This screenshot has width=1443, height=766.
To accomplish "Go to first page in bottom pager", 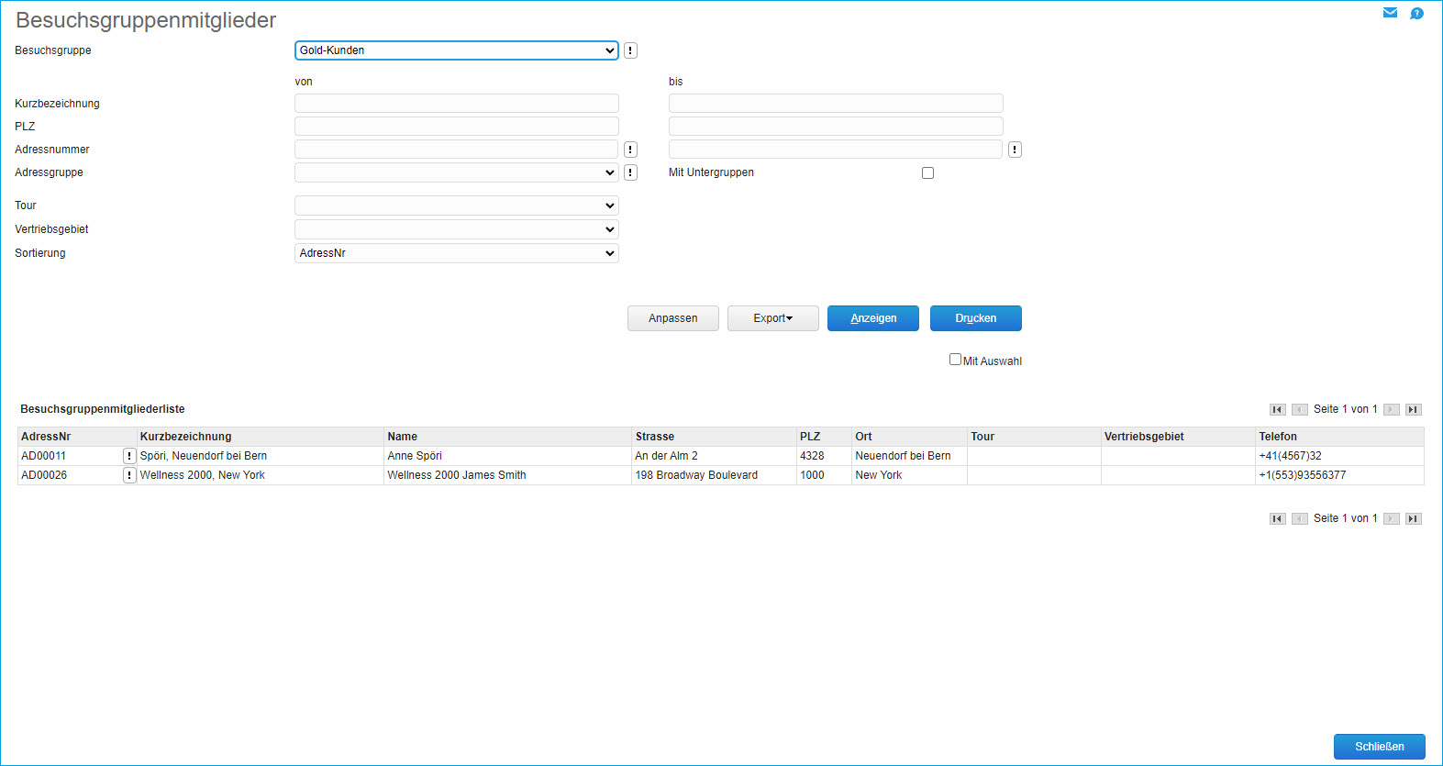I will pos(1277,519).
